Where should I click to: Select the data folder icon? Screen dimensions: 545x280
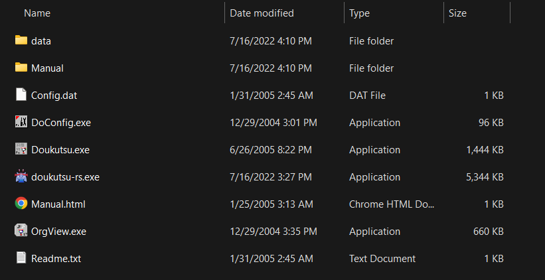[21, 40]
